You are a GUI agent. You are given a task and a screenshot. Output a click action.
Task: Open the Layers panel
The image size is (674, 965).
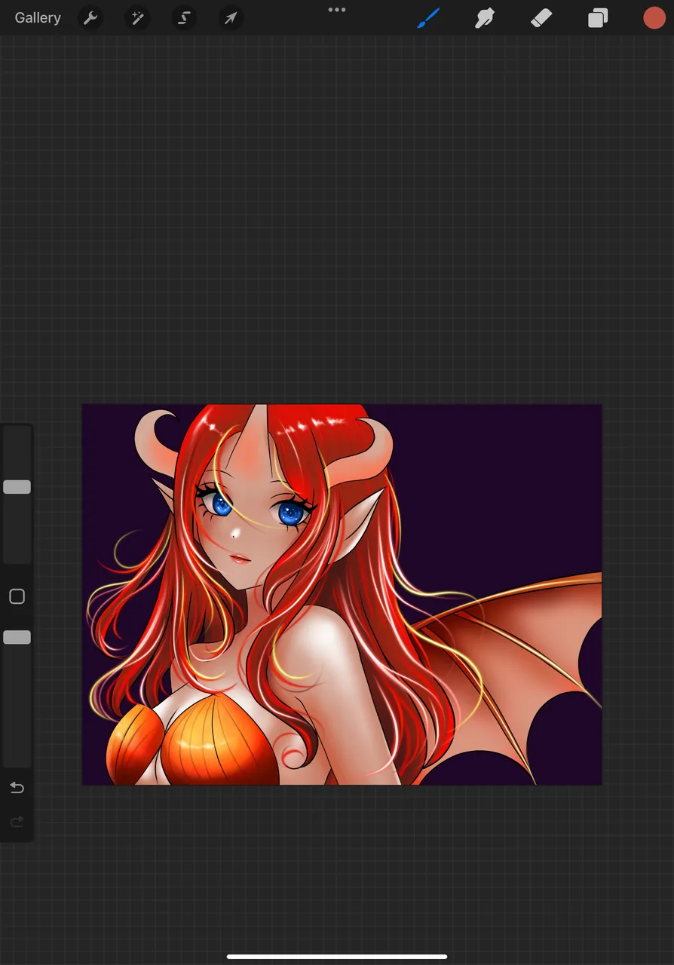point(598,17)
